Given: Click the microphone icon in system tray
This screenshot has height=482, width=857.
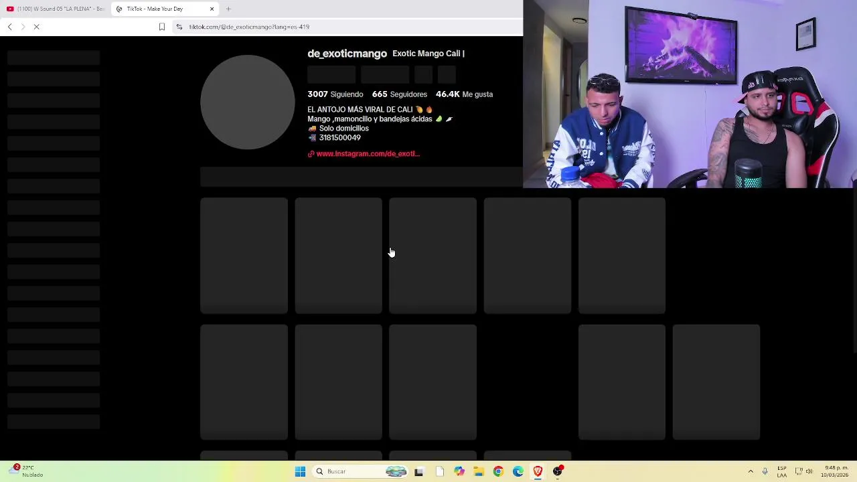Looking at the screenshot, I should coord(765,471).
